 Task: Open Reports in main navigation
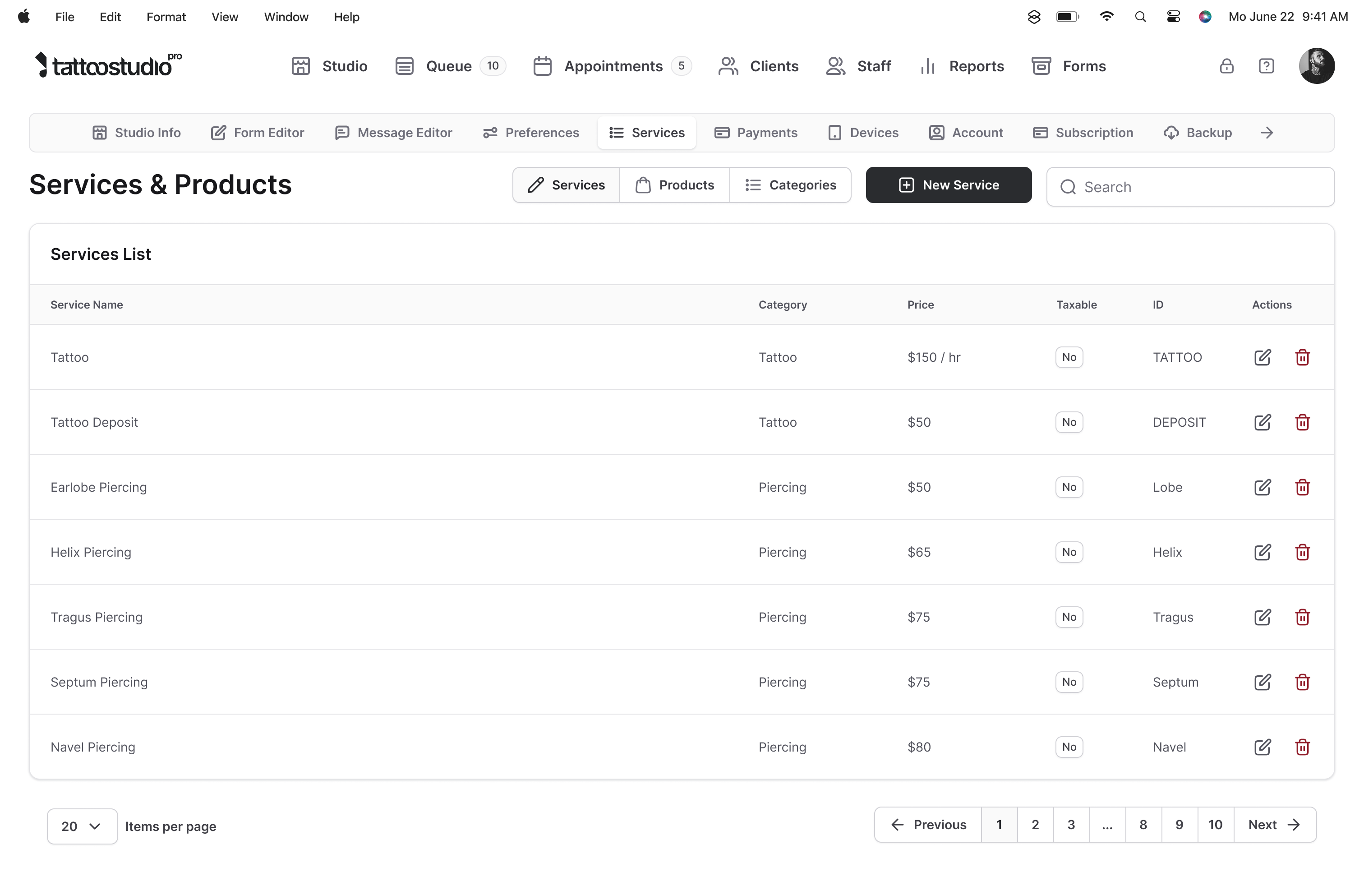click(x=961, y=66)
